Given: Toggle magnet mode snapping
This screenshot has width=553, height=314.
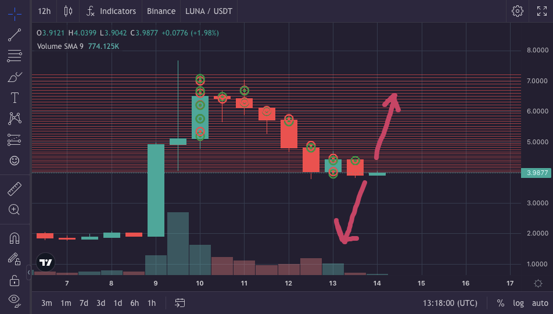Looking at the screenshot, I should [x=15, y=238].
